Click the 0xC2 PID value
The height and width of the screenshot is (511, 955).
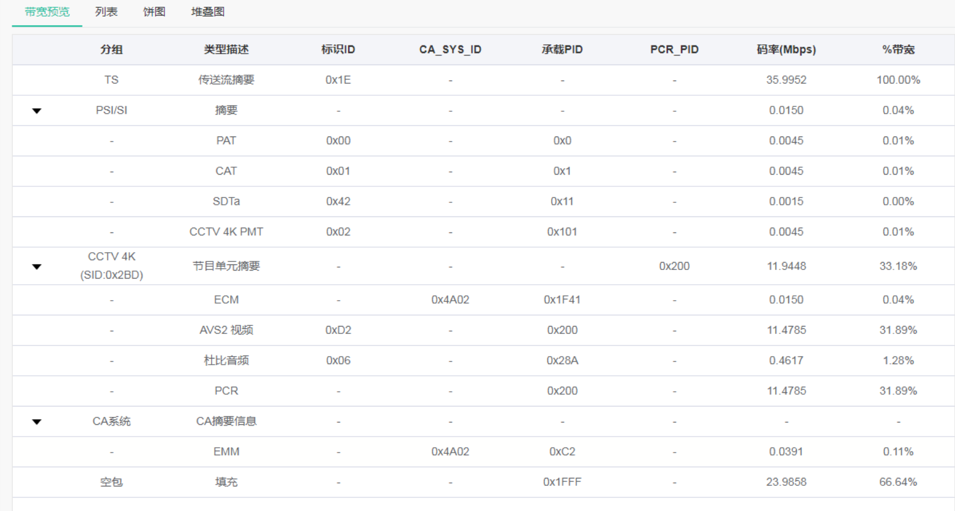point(562,452)
